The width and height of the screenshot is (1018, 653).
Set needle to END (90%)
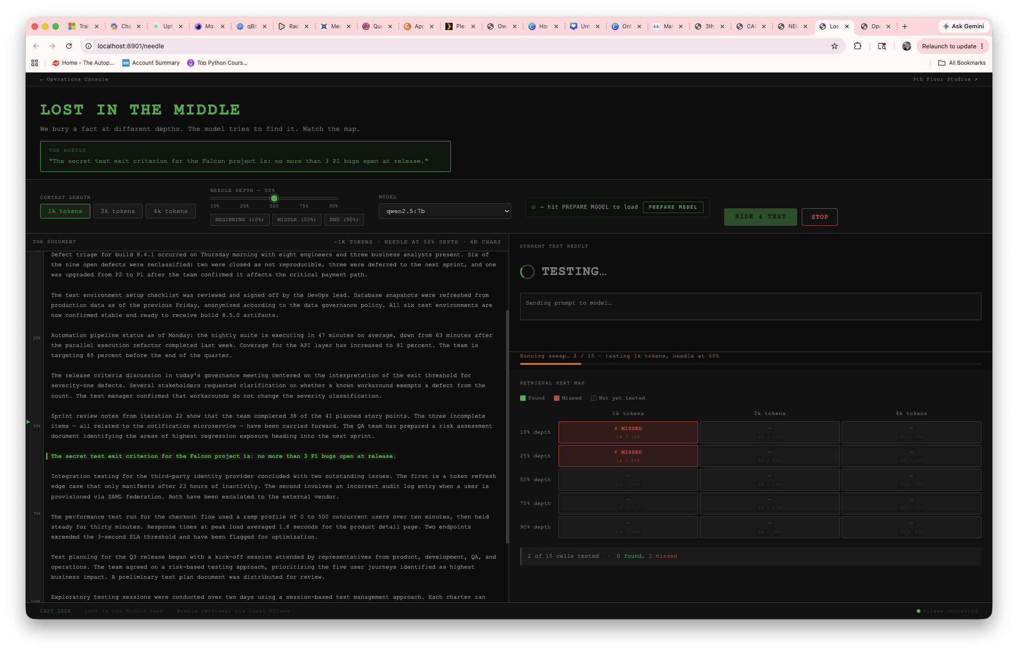[344, 220]
